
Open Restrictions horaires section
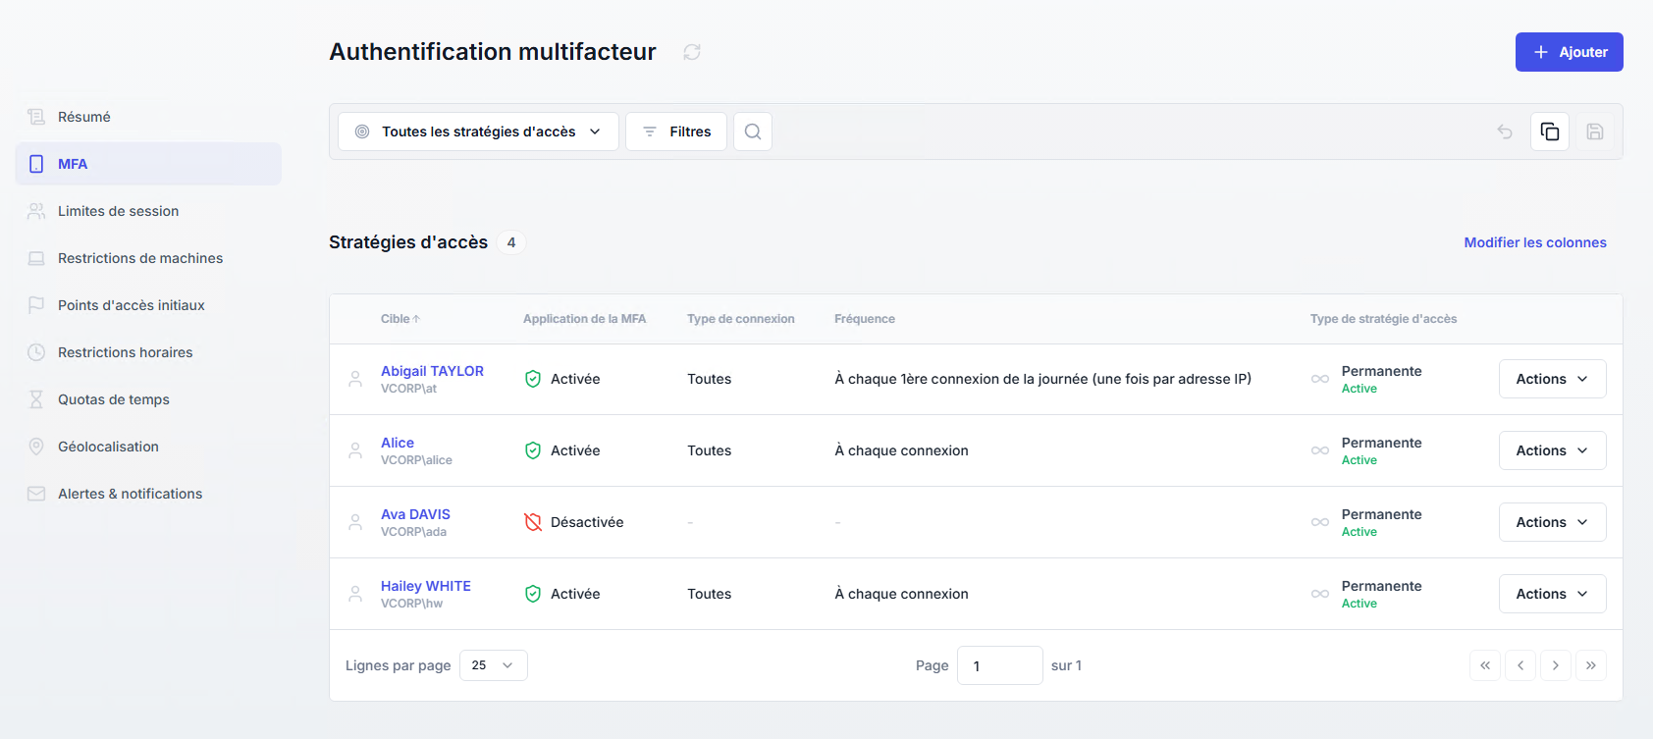148,352
